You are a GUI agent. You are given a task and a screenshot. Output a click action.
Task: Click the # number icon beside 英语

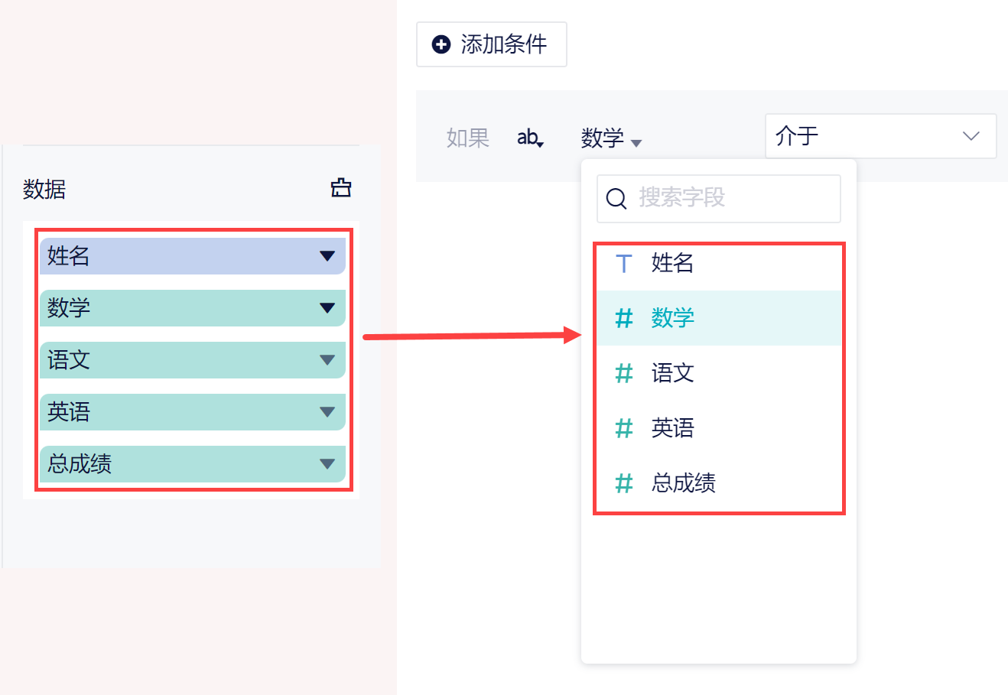click(x=624, y=428)
